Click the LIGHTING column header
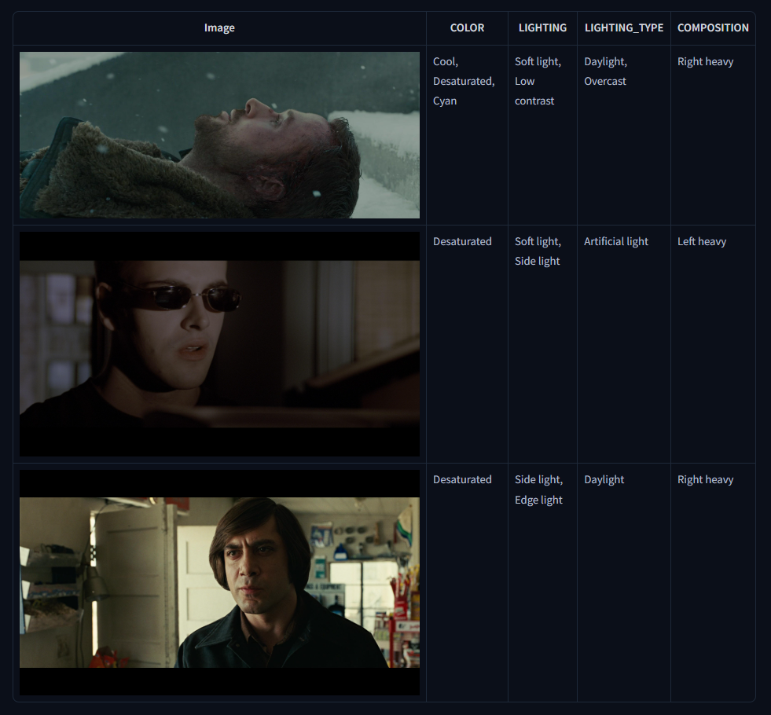The width and height of the screenshot is (771, 715). coord(542,28)
